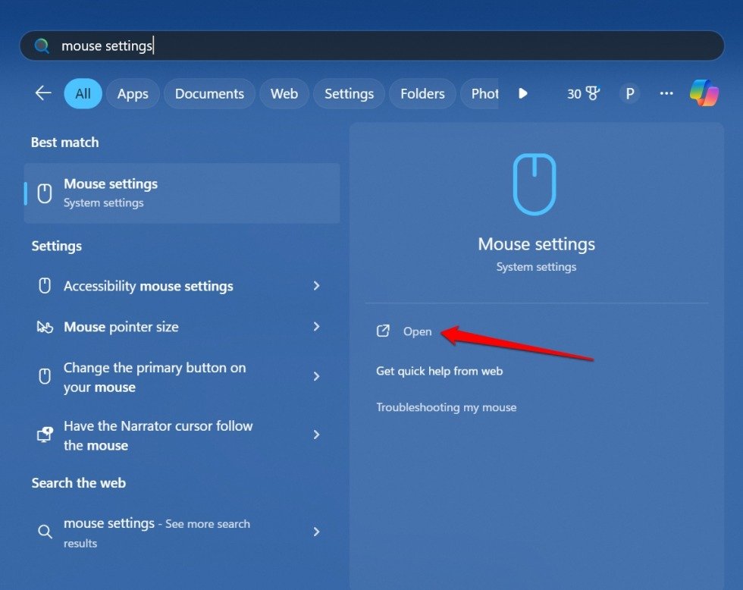The image size is (743, 590).
Task: Switch to the Apps filter tab
Action: coord(133,93)
